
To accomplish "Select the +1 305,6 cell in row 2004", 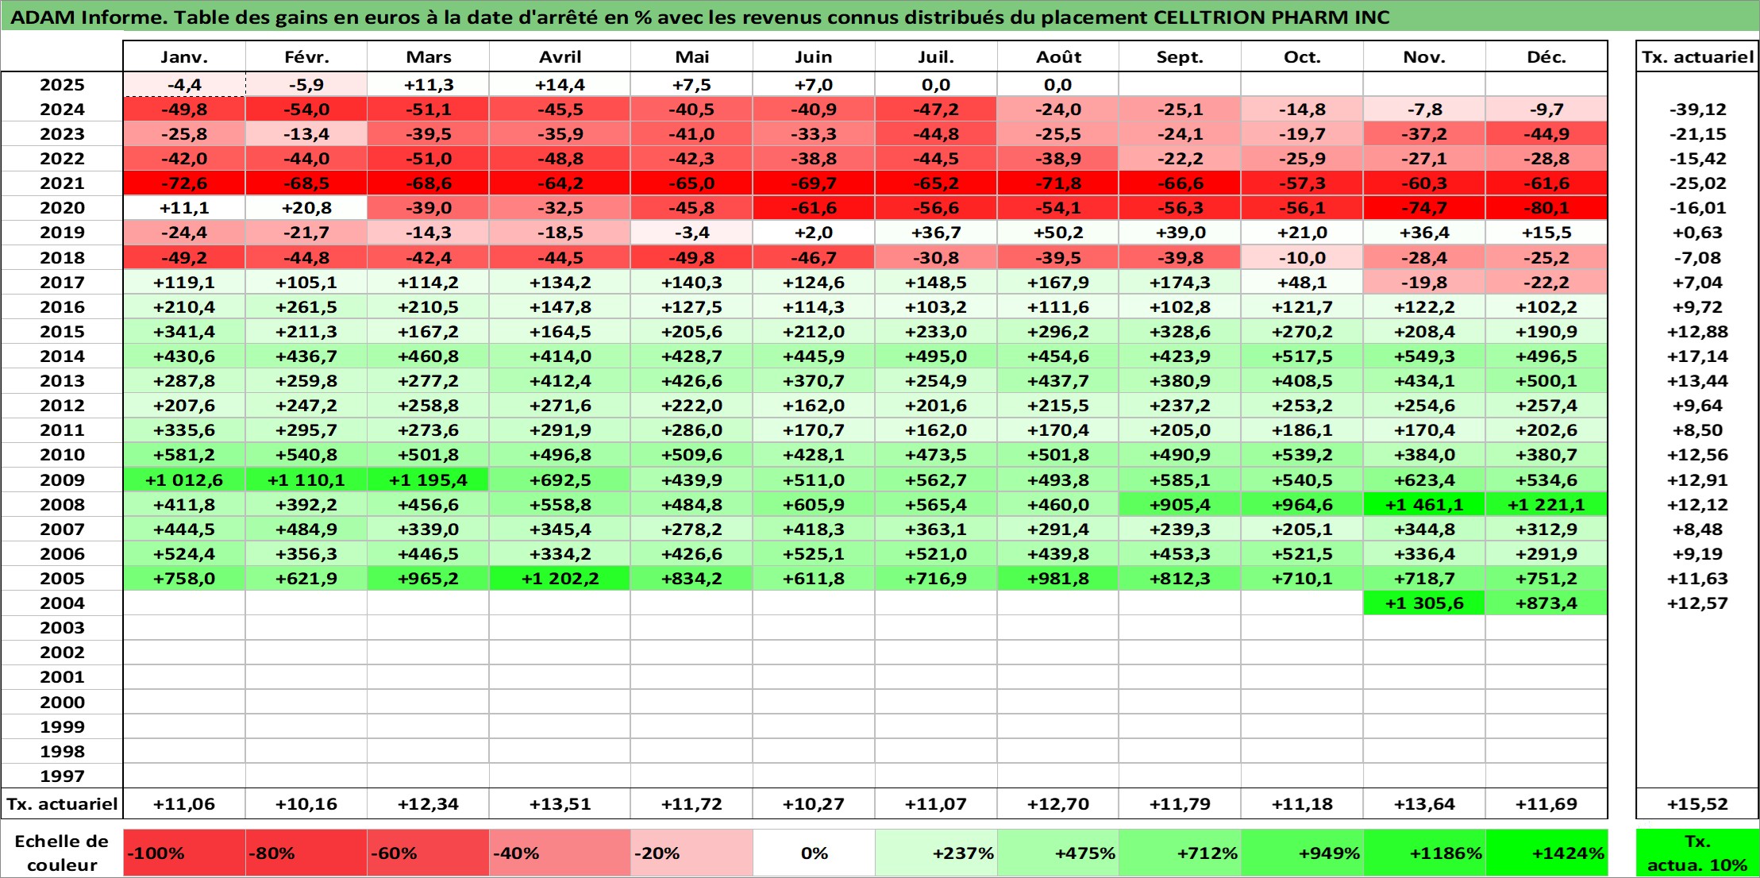I will coord(1424,603).
